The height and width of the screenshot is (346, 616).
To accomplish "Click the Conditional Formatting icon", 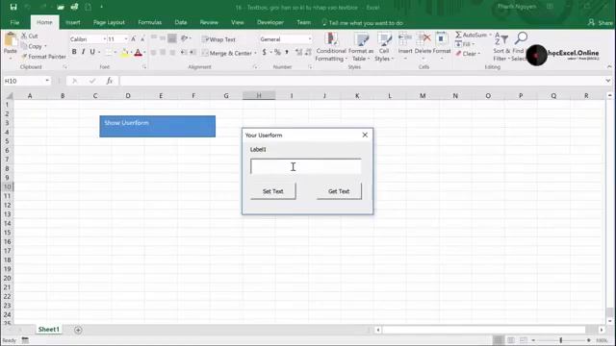I will pos(331,39).
